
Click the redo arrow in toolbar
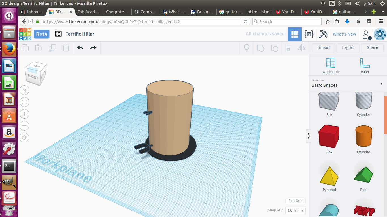[93, 48]
